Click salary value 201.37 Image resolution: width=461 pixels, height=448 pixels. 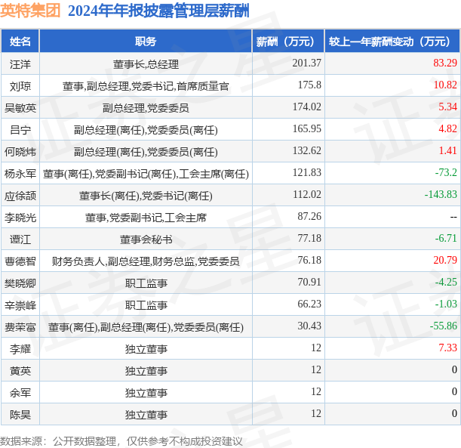(x=306, y=63)
